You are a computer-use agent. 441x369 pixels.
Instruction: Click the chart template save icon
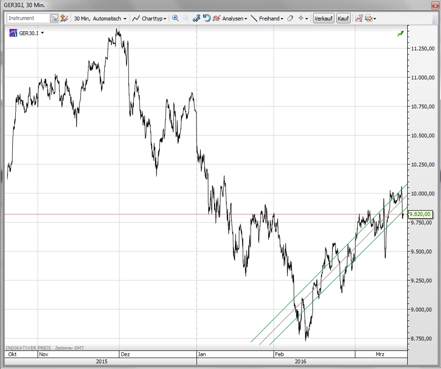tap(359, 19)
